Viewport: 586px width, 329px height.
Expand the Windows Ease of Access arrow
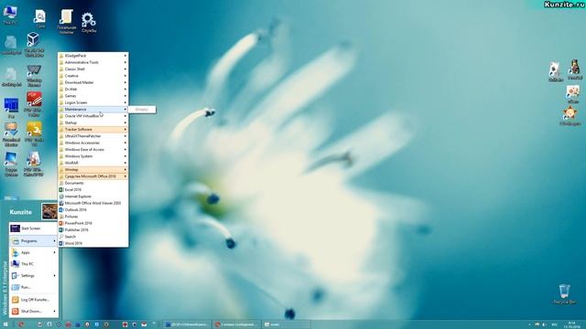(125, 150)
